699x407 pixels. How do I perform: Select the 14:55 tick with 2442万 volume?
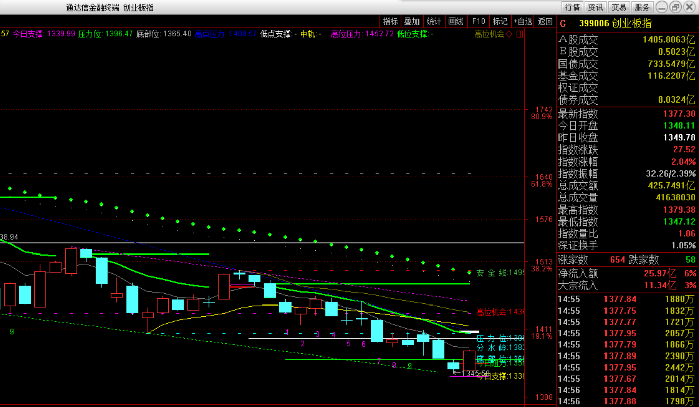(627, 367)
